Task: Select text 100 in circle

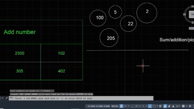Action: coord(100,18)
